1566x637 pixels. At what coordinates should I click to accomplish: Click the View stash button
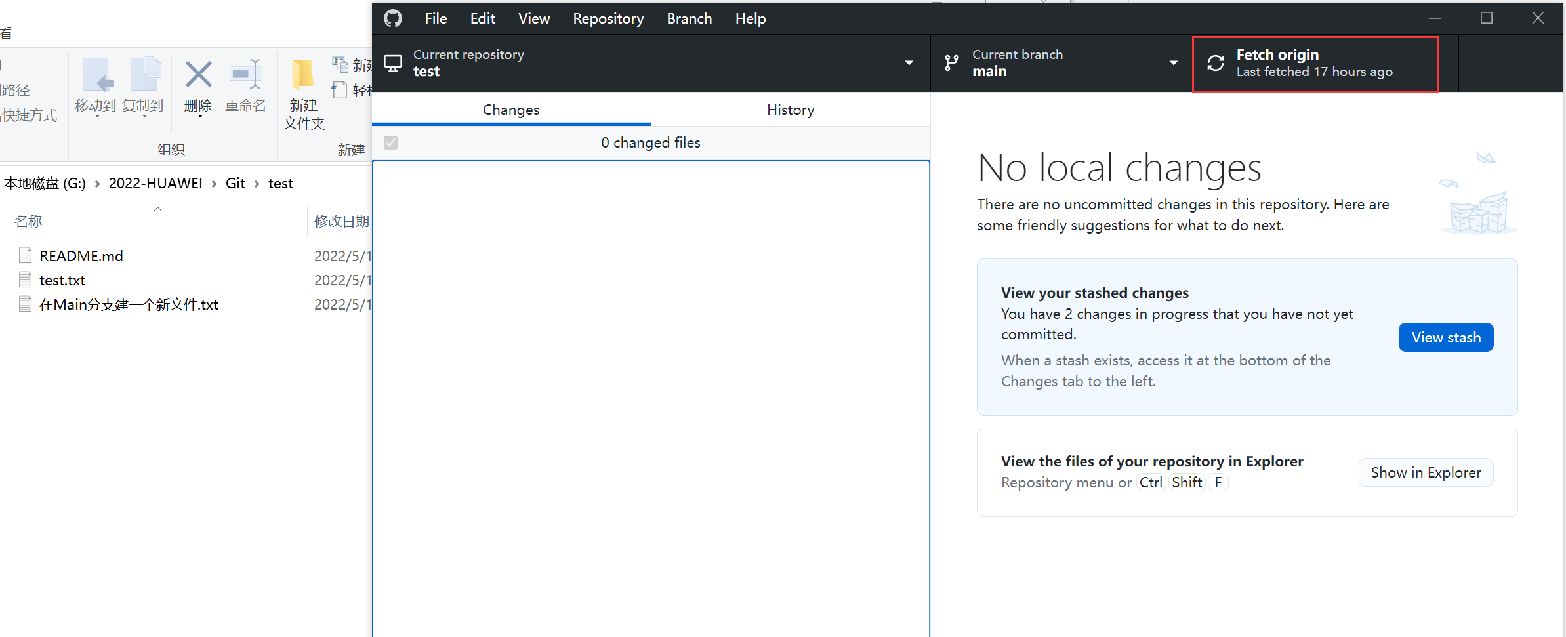[x=1446, y=337]
